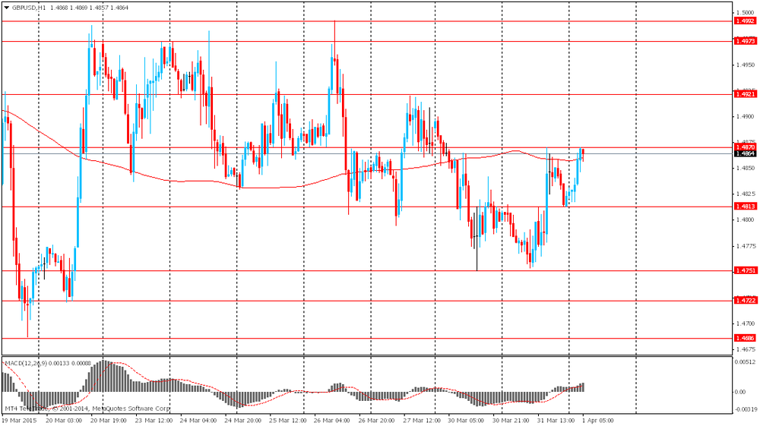
Task: Click the 1.4900 price axis value
Action: tap(746, 117)
